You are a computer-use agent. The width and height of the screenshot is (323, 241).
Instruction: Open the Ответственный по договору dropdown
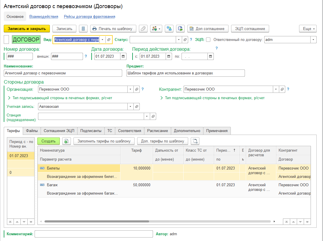(313, 40)
